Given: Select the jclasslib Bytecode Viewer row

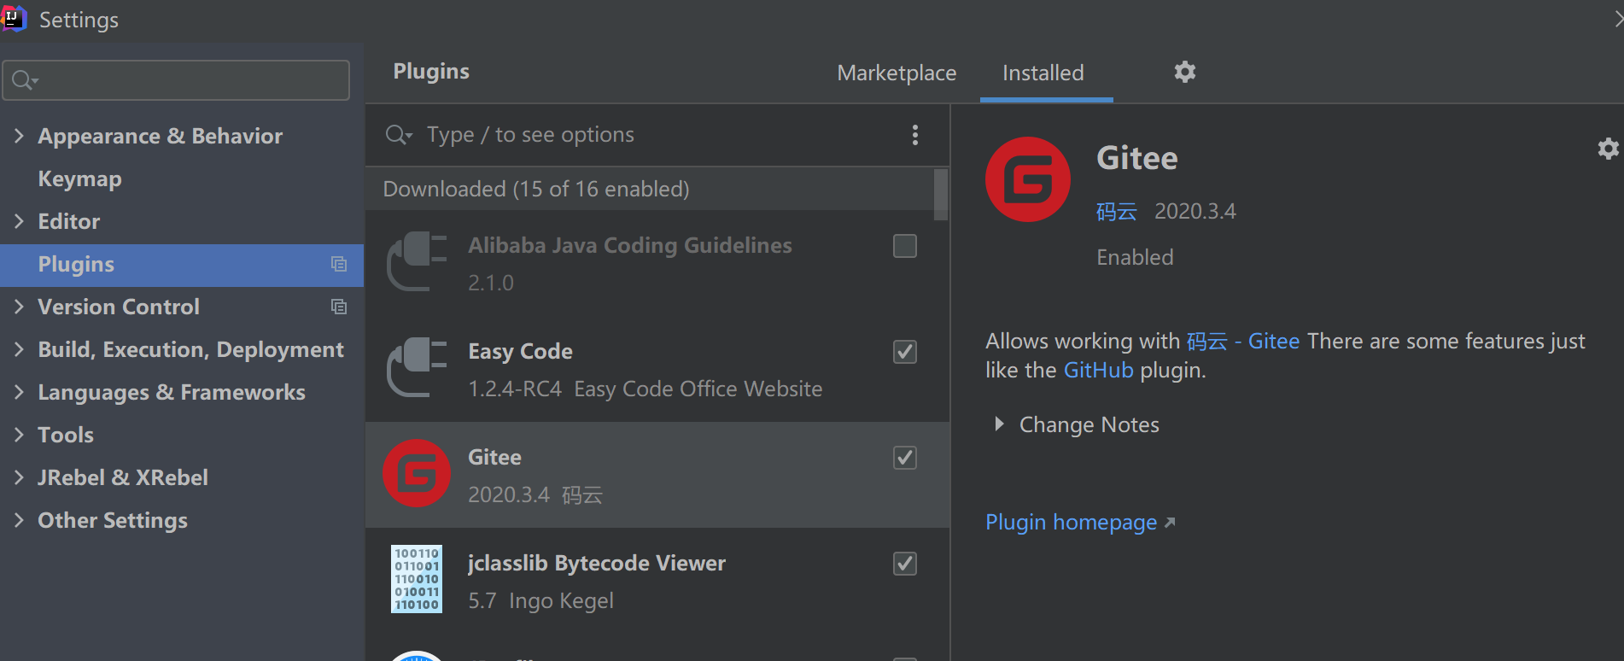Looking at the screenshot, I should (657, 581).
